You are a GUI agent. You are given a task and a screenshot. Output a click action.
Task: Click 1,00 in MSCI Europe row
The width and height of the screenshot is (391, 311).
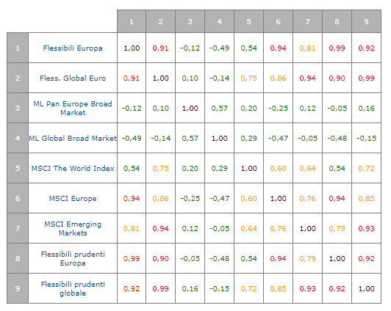279,199
